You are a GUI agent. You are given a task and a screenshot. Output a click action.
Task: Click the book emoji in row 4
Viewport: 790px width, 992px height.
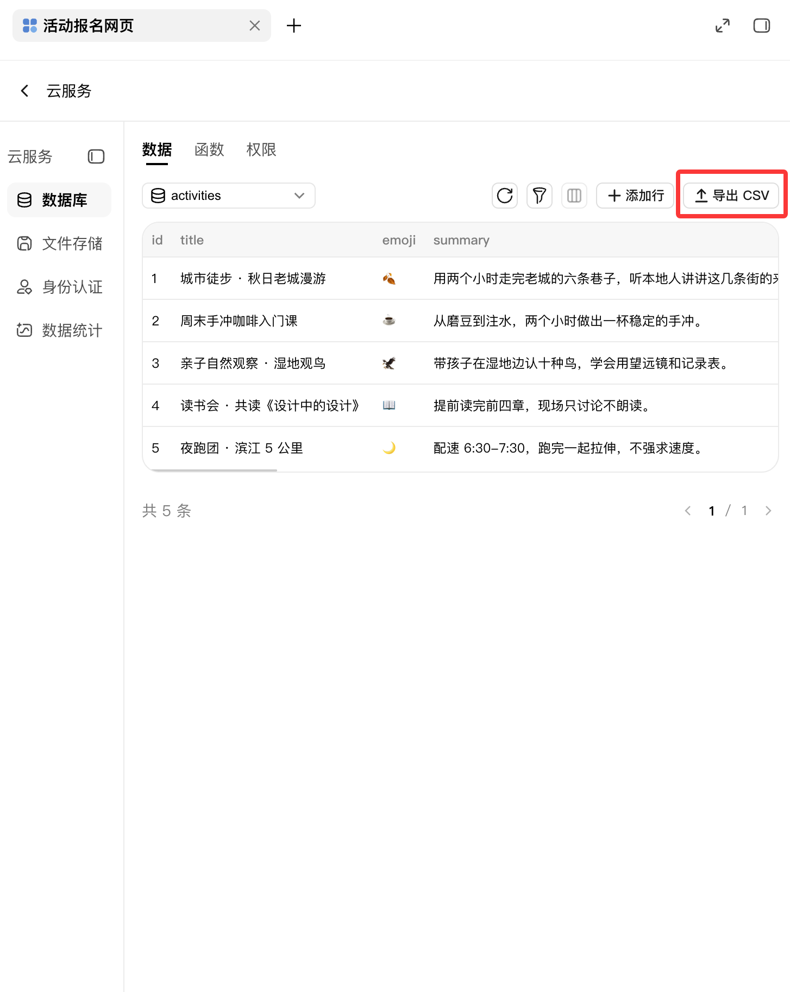389,406
